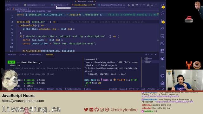The image size is (203, 114).
Task: Open the PROBLEMS panel tab
Action: pos(12,55)
